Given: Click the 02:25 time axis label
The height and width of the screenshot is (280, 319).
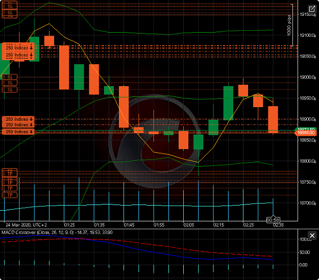Looking at the screenshot, I should 249,225.
